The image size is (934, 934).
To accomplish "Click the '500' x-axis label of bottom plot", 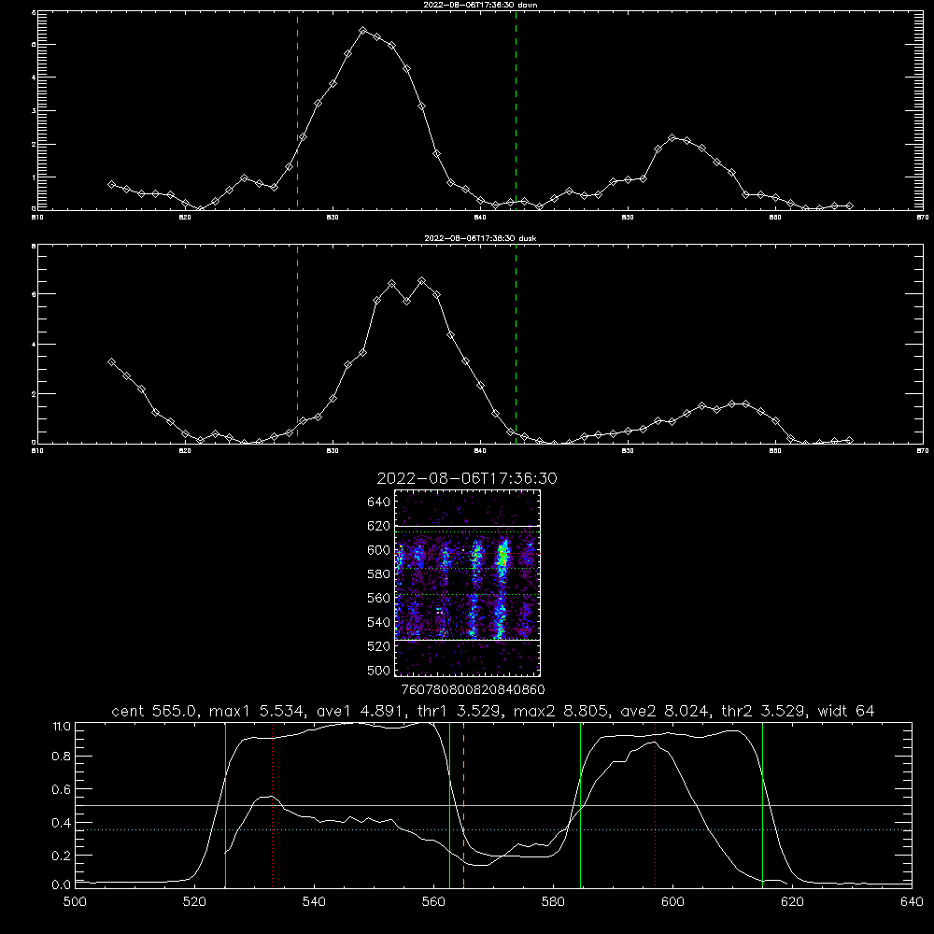I will tap(75, 902).
